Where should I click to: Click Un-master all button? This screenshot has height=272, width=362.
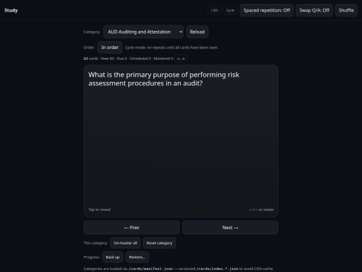tap(125, 243)
